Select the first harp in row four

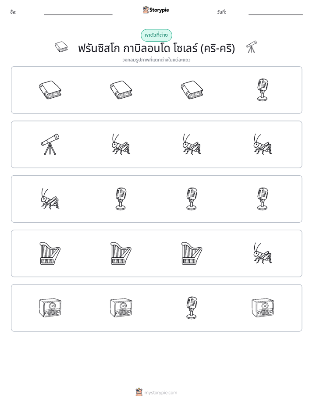coord(50,253)
